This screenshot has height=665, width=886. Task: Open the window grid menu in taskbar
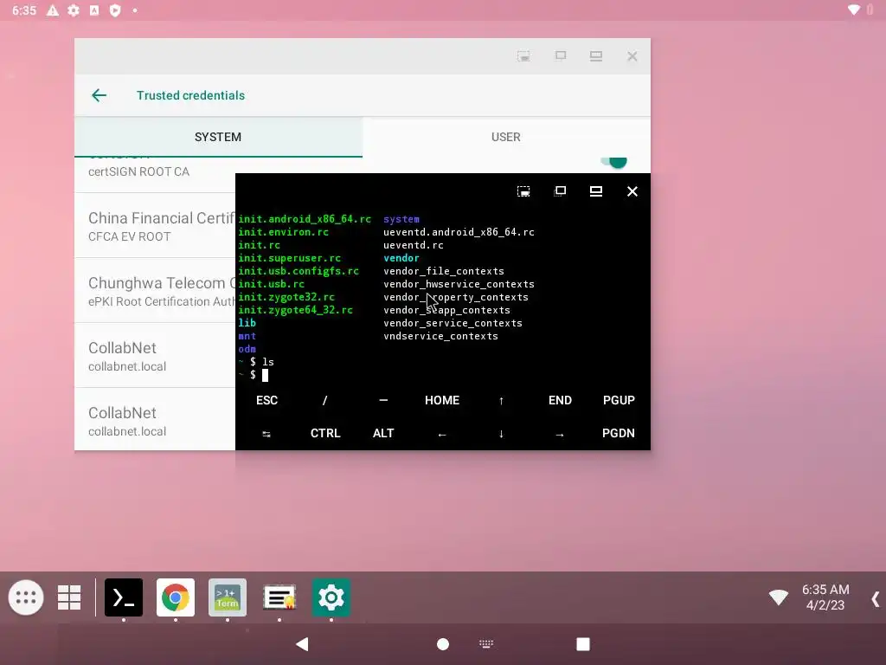(69, 597)
